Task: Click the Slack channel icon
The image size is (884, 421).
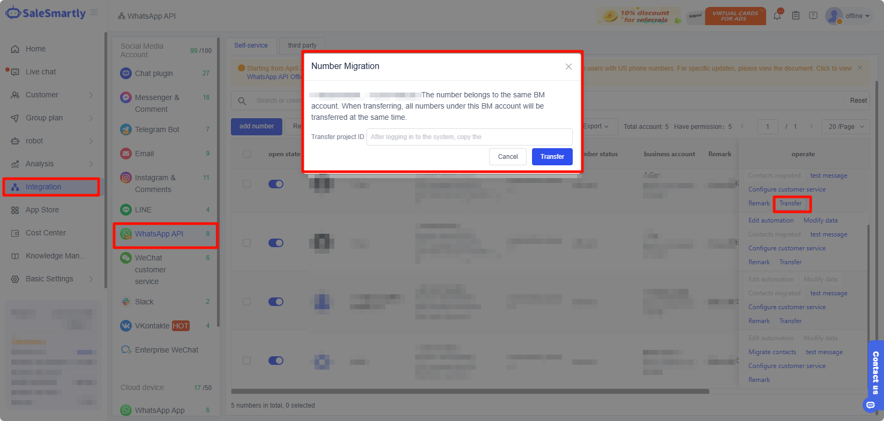Action: click(x=126, y=302)
